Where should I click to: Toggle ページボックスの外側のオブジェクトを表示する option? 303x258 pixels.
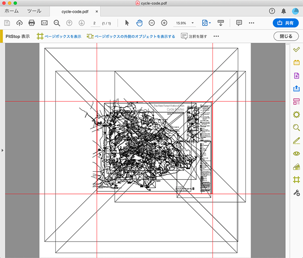(x=131, y=36)
